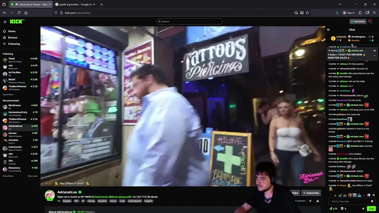Viewport: 379px width, 213px height.
Task: Open dnmdota recommended channel
Action: click(20, 141)
